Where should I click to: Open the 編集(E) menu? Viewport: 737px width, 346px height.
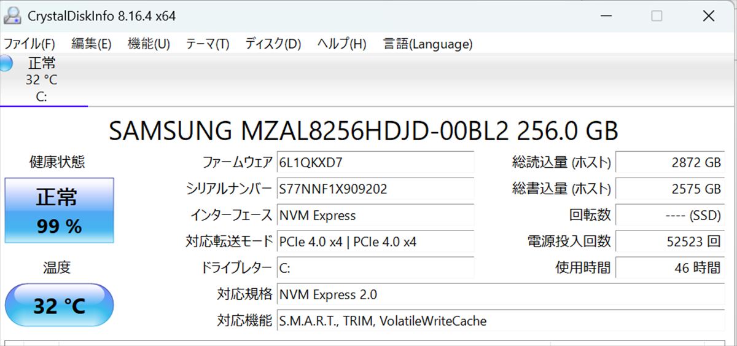pos(91,44)
